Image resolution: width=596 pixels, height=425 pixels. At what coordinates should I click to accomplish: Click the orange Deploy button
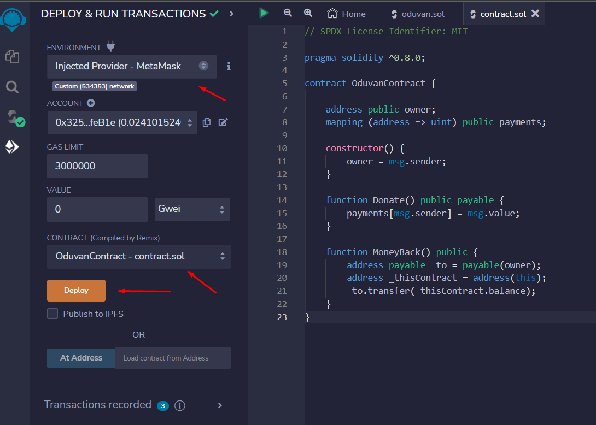pyautogui.click(x=76, y=291)
